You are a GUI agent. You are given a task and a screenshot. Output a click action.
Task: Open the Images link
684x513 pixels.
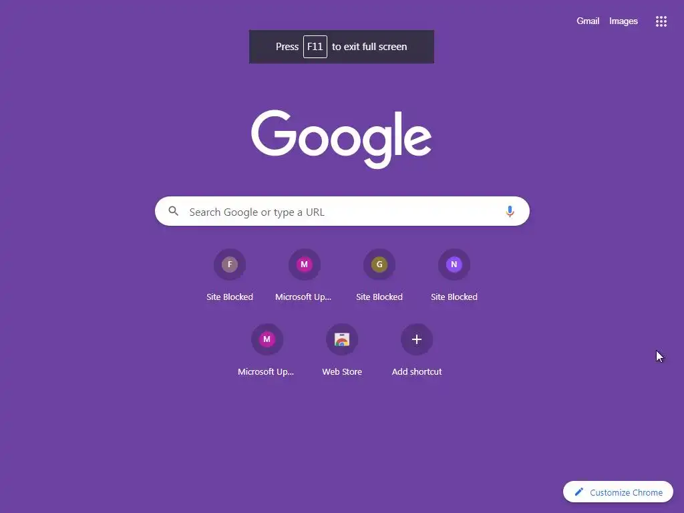coord(623,21)
